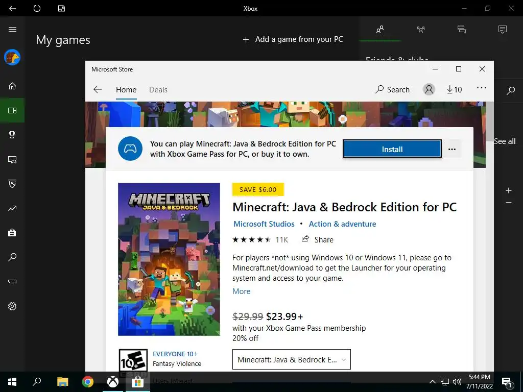Image resolution: width=523 pixels, height=392 pixels.
Task: Open Search in Microsoft Store
Action: tap(393, 89)
